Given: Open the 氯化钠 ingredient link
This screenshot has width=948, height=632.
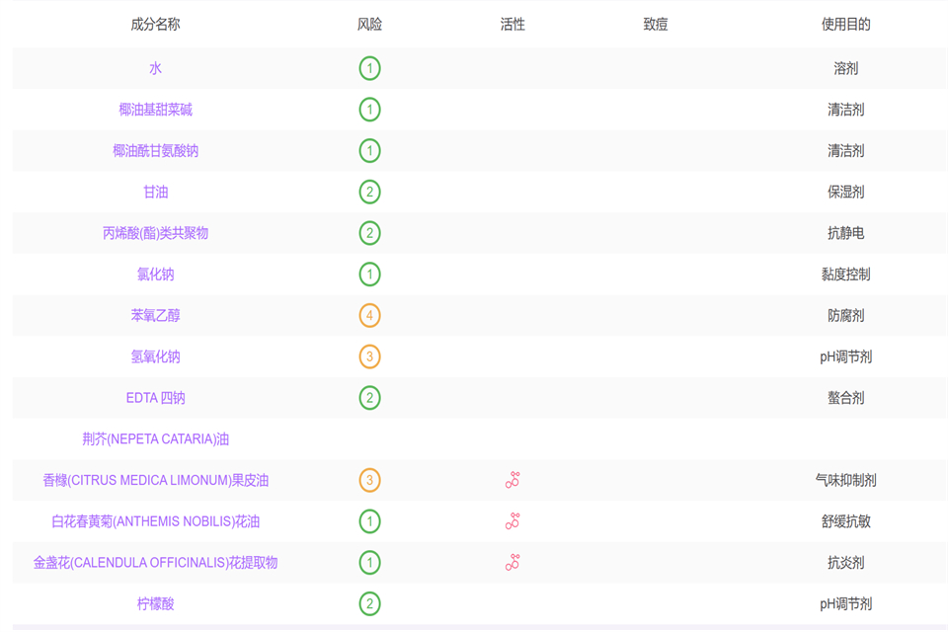Looking at the screenshot, I should 155,275.
